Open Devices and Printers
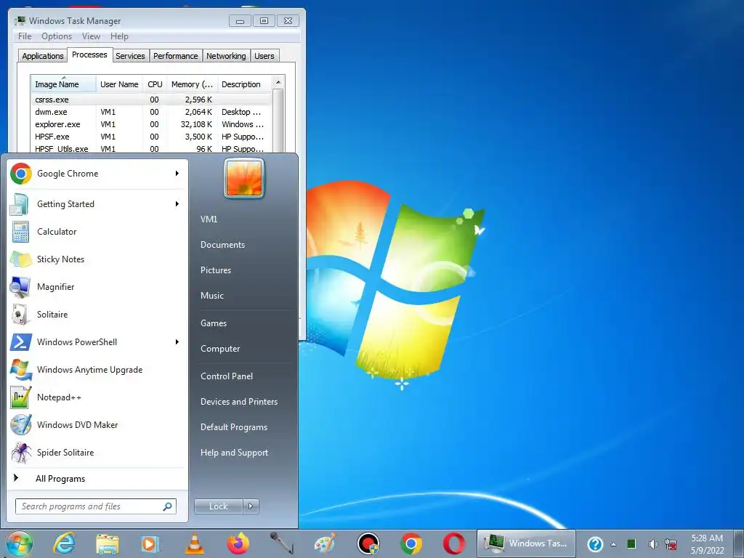The image size is (744, 558). tap(238, 401)
